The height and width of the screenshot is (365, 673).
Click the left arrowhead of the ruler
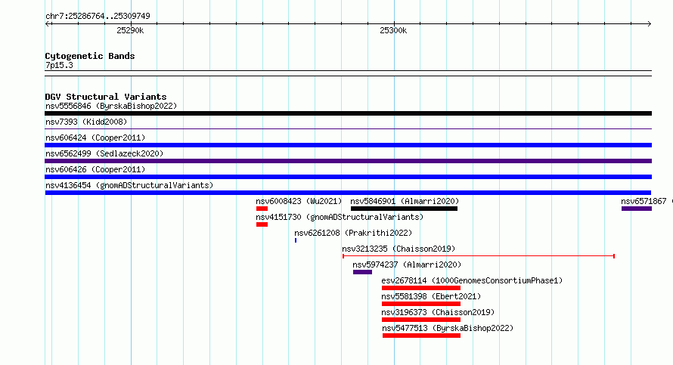click(47, 24)
